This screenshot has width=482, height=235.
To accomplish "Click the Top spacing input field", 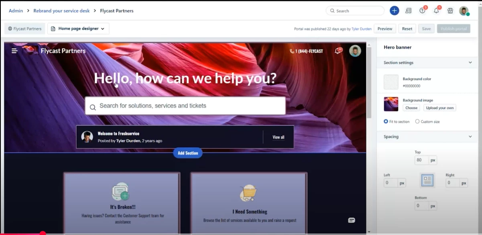I will tap(422, 160).
